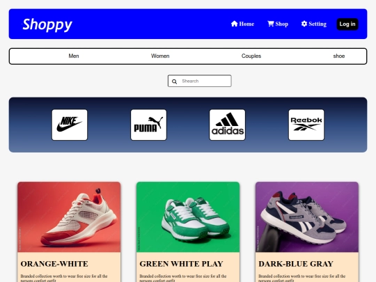376x282 pixels.
Task: Click the shopping cart icon
Action: pyautogui.click(x=270, y=24)
